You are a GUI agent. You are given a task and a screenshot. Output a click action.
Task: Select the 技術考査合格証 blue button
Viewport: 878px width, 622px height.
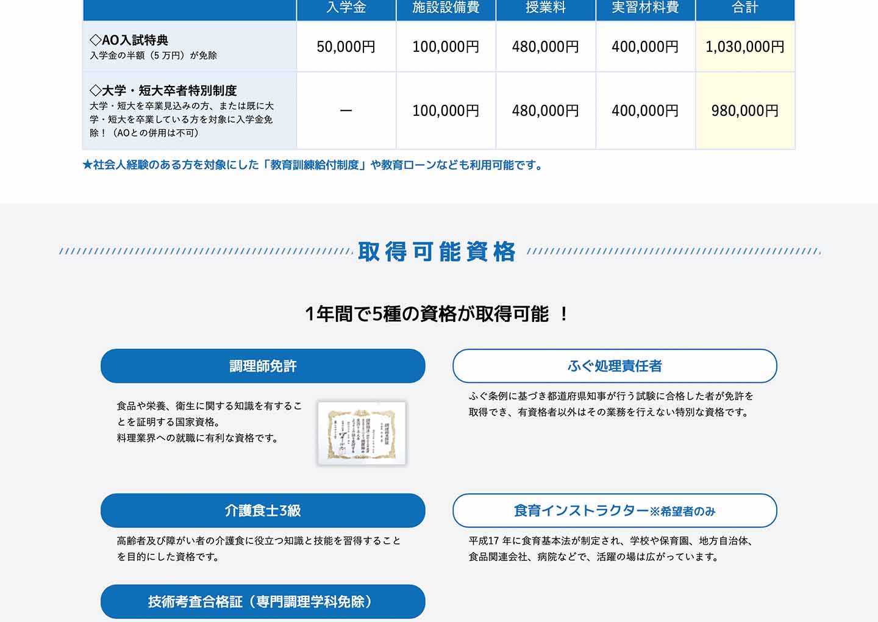(263, 601)
